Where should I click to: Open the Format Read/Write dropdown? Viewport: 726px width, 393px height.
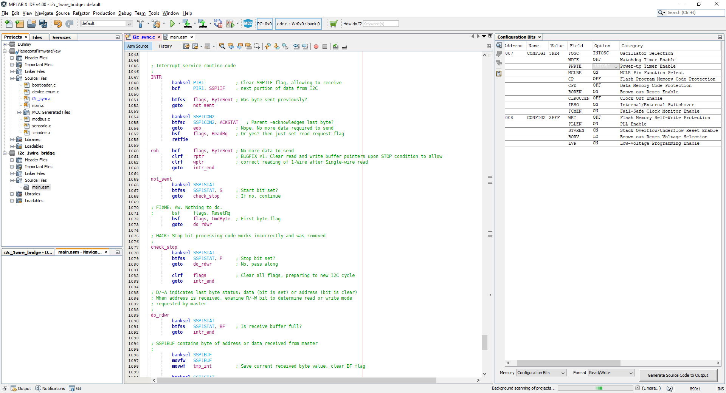click(x=611, y=373)
